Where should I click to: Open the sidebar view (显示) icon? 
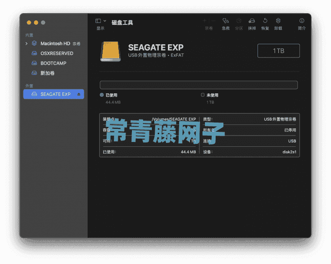point(98,21)
